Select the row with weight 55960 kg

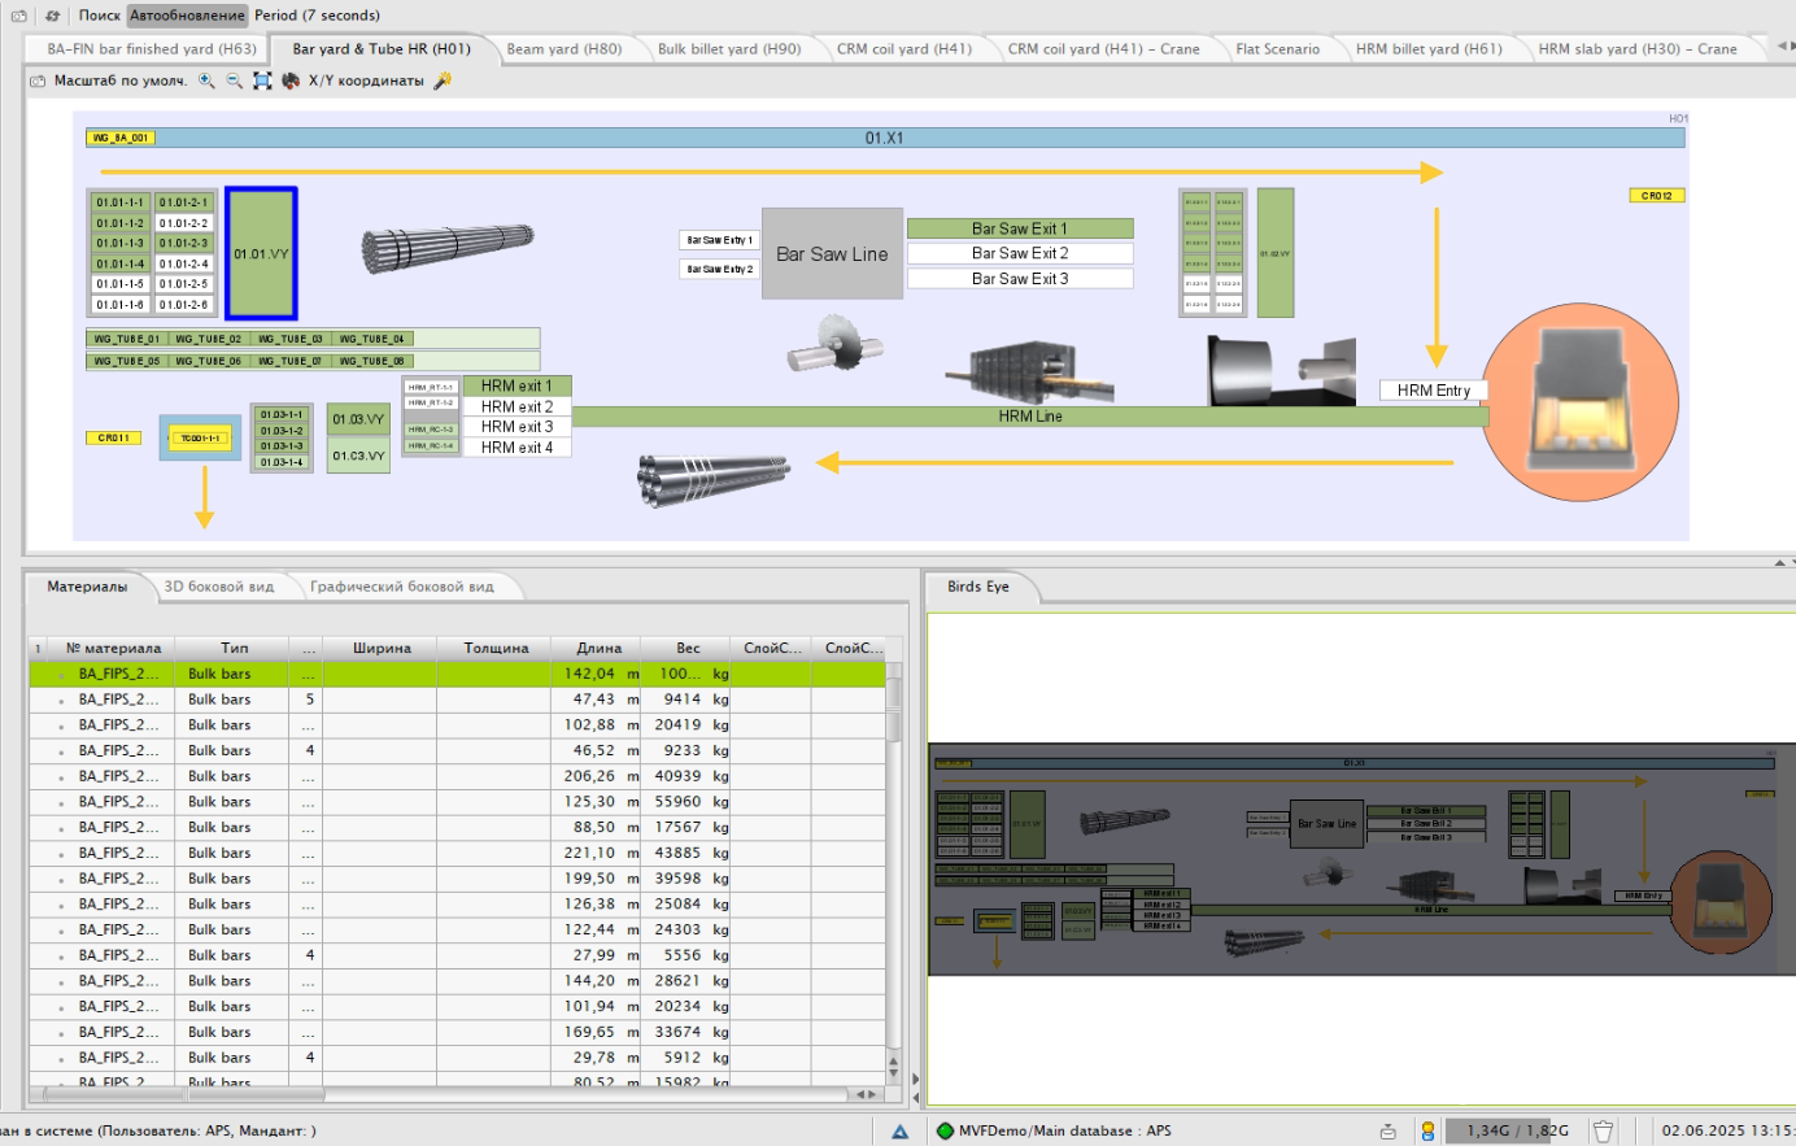pos(457,802)
